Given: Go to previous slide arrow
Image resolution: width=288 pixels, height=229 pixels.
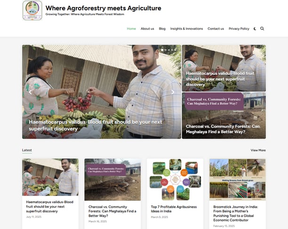Looking at the screenshot, I should (x=30, y=92).
